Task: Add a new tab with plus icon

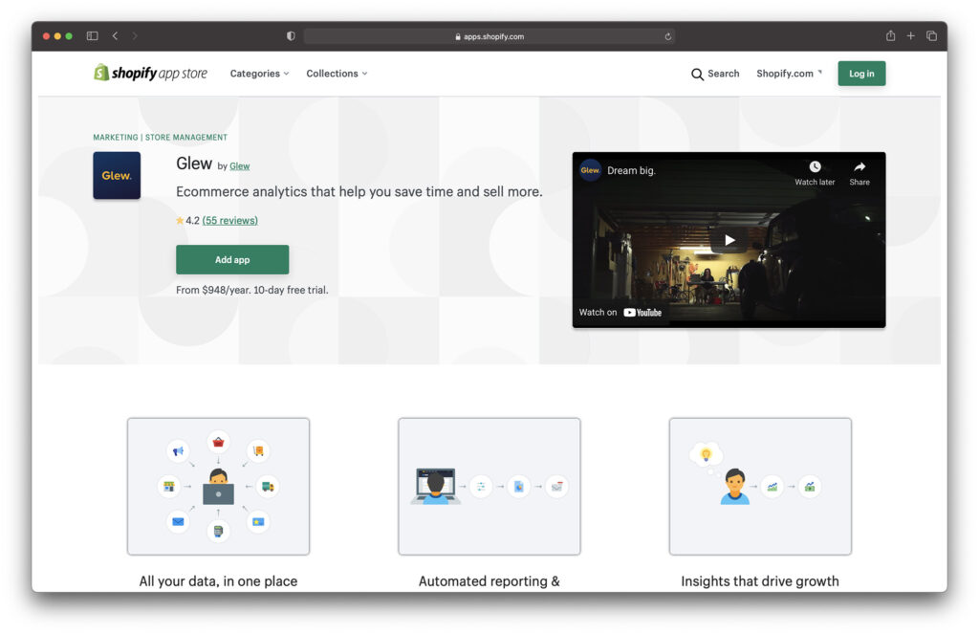Action: [911, 36]
